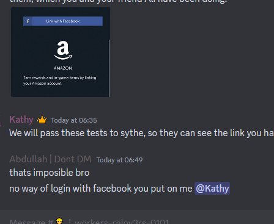
Task: Click the Earn rewards text in the image
Action: point(59,81)
